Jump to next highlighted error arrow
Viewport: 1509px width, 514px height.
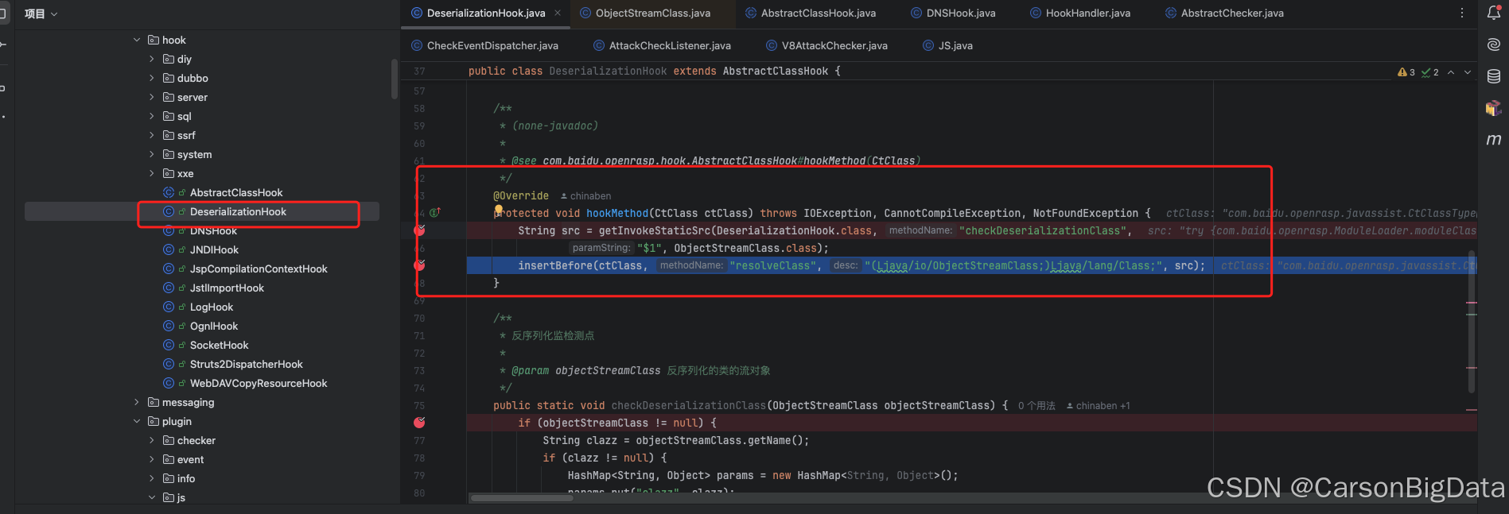tap(1468, 72)
